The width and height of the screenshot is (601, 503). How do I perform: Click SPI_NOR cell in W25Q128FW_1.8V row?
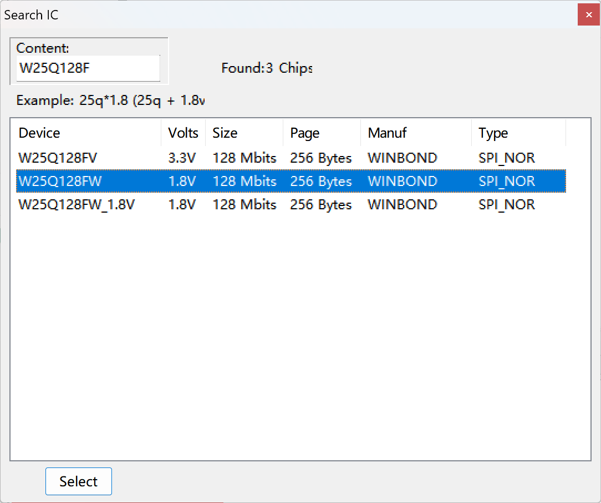click(507, 204)
